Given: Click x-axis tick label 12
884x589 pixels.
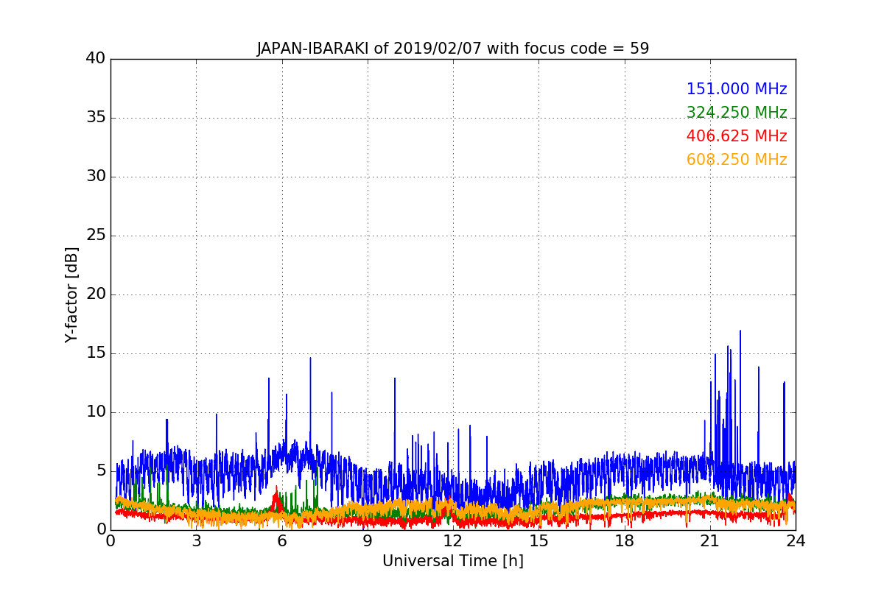Looking at the screenshot, I should [453, 541].
